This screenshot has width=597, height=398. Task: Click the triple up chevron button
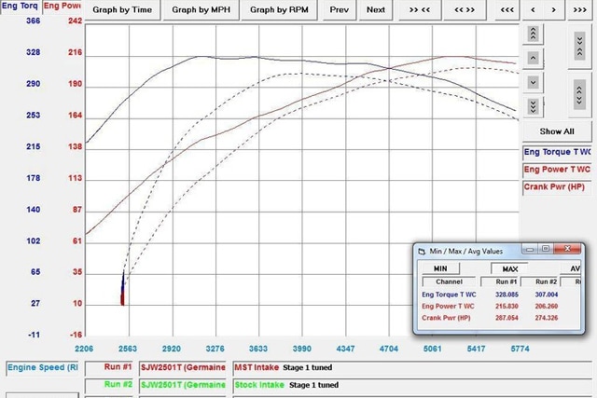(533, 34)
